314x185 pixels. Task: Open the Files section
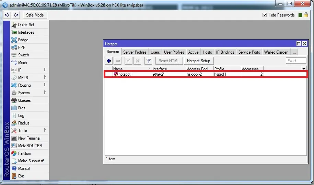point(30,108)
